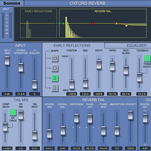The height and width of the screenshot is (151, 151).
Task: Click the red EQ node on graph
Action: pyautogui.click(x=93, y=24)
